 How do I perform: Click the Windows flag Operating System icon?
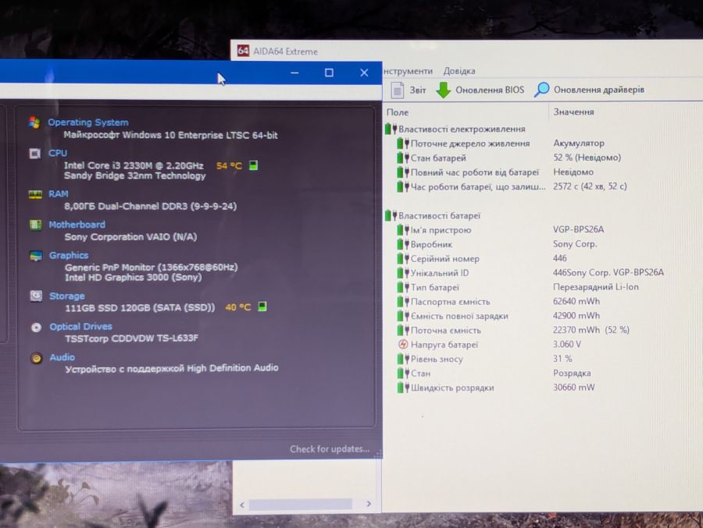(x=34, y=122)
